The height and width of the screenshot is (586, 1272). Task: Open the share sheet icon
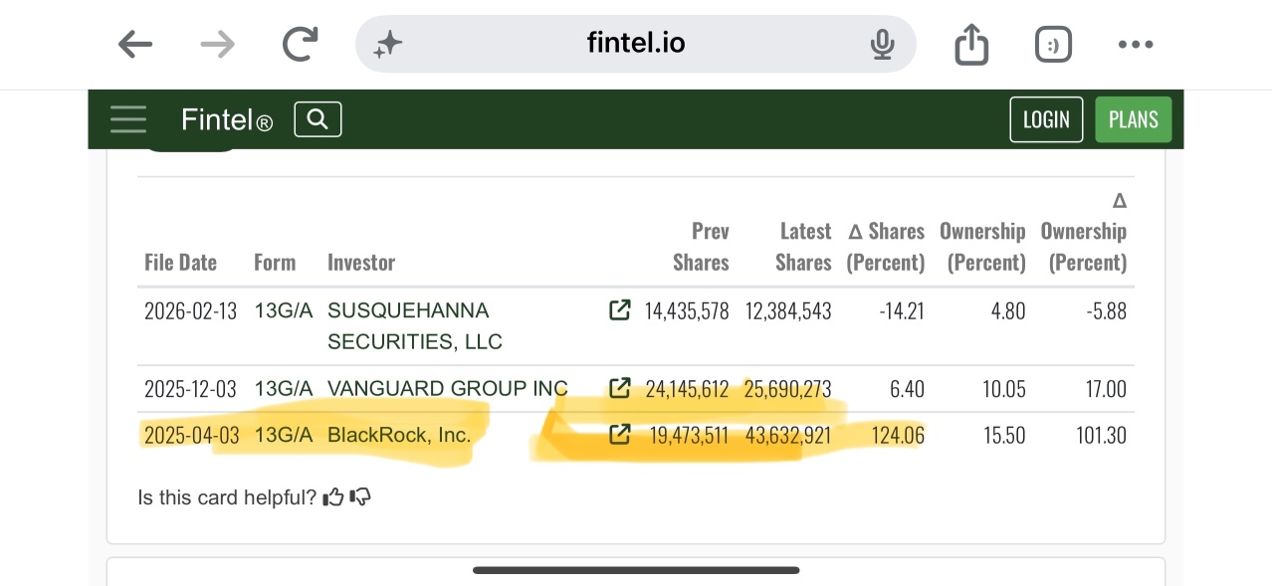point(971,44)
